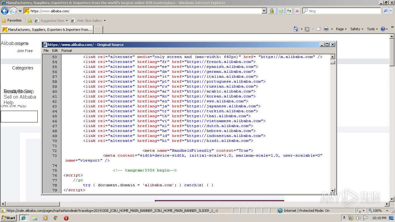This screenshot has width=395, height=222.
Task: Run search with the magnifier button
Action: pos(385,11)
